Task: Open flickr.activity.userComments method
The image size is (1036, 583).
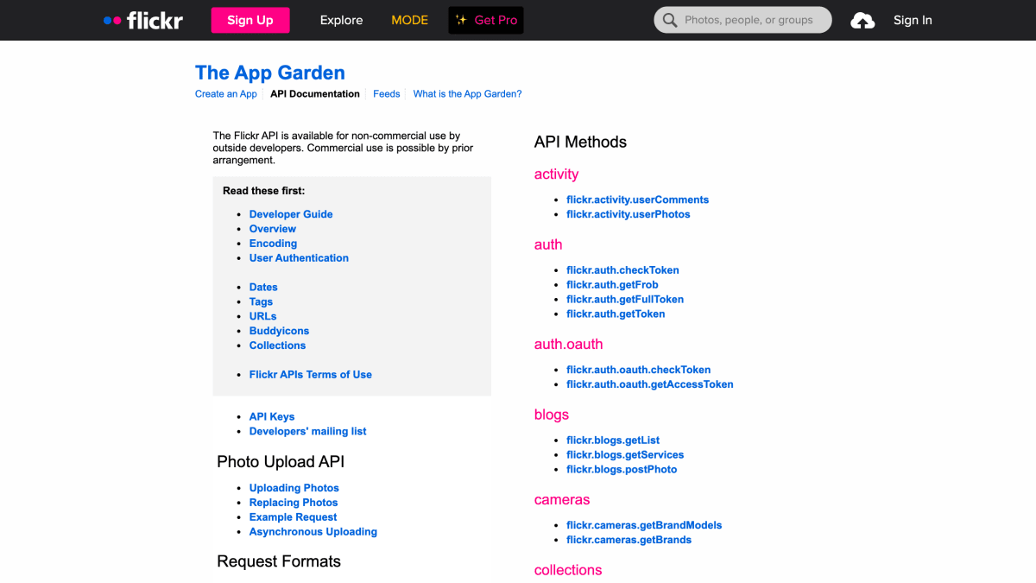Action: [x=638, y=200]
